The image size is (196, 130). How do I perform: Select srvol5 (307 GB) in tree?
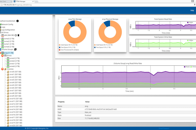point(15,85)
